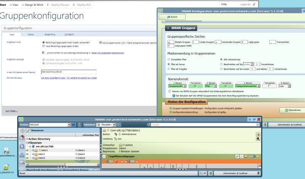This screenshot has width=305, height=179.
Task: Open the Domäne test.local dropdown
Action: (x=69, y=125)
